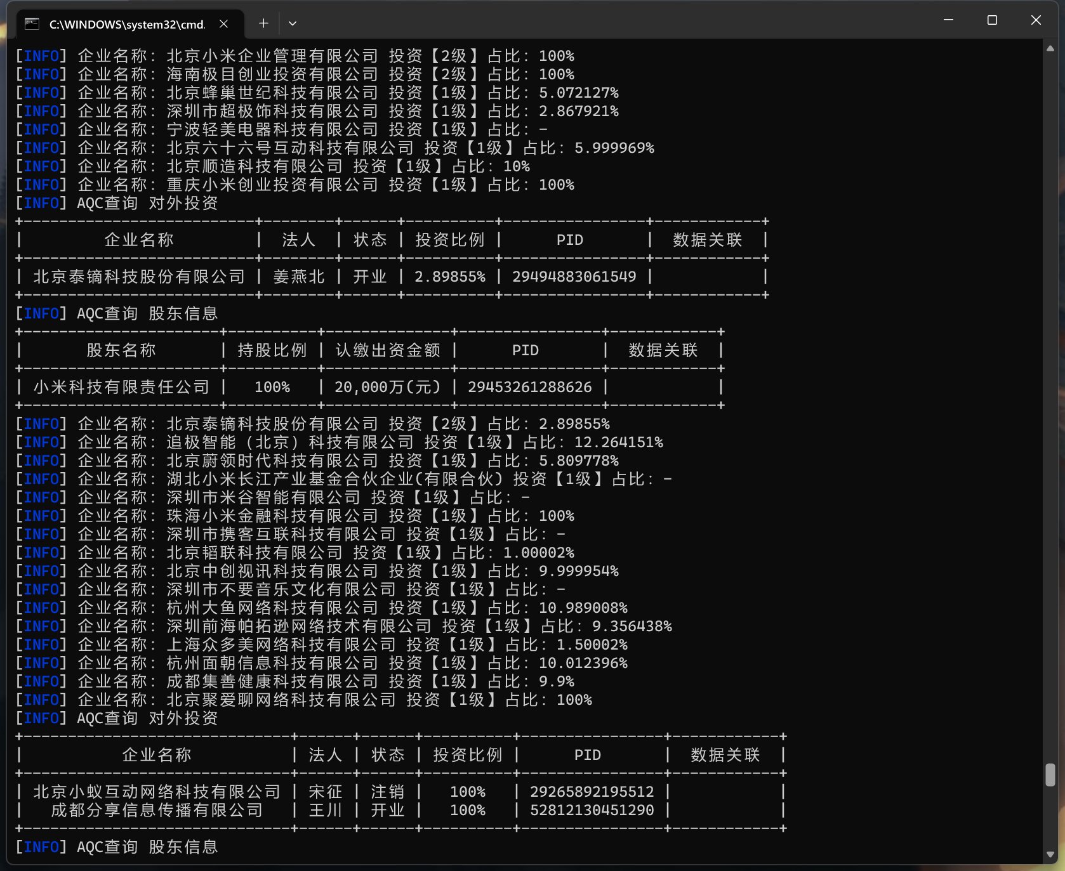Click the vertical scrollbar thumb
This screenshot has height=871, width=1065.
coord(1050,775)
